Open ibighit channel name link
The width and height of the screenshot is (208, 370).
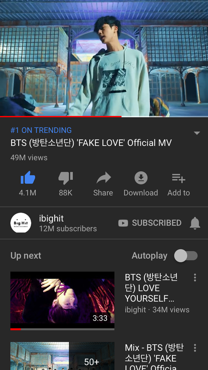point(52,218)
